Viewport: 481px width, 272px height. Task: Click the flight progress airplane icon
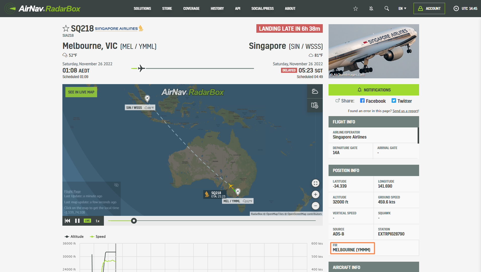141,68
